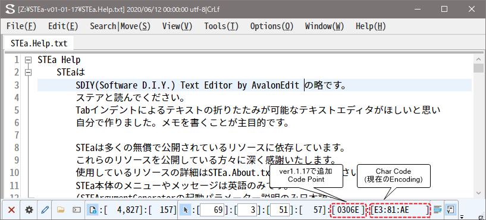Image resolution: width=486 pixels, height=220 pixels.
Task: Click the red X icon in status bar
Action: tap(11, 210)
